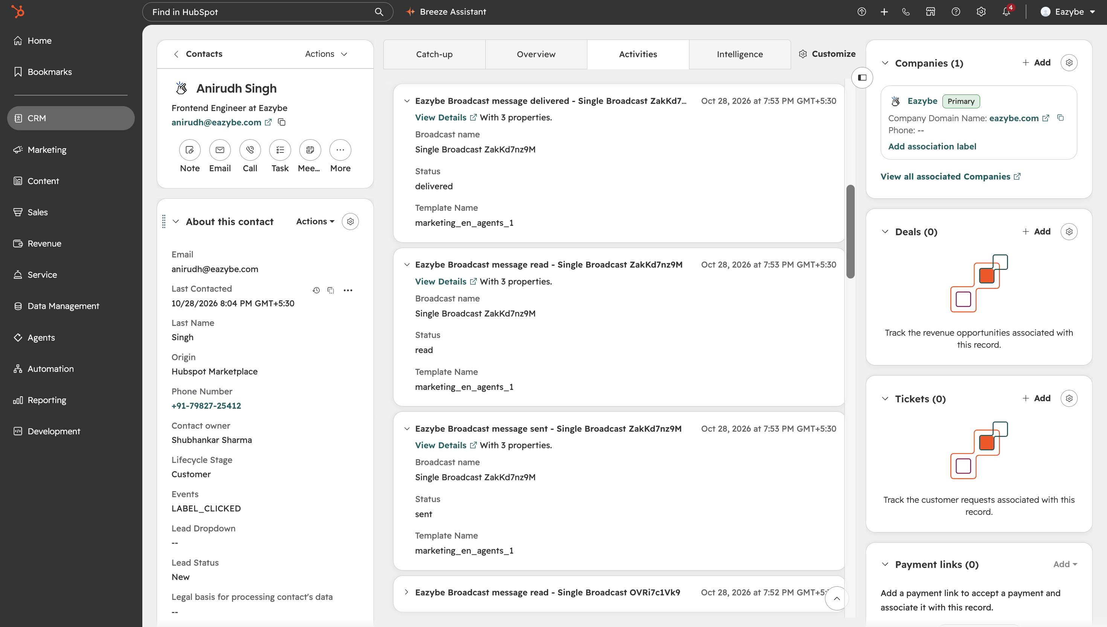Click Add association label
Image resolution: width=1107 pixels, height=627 pixels.
(932, 146)
